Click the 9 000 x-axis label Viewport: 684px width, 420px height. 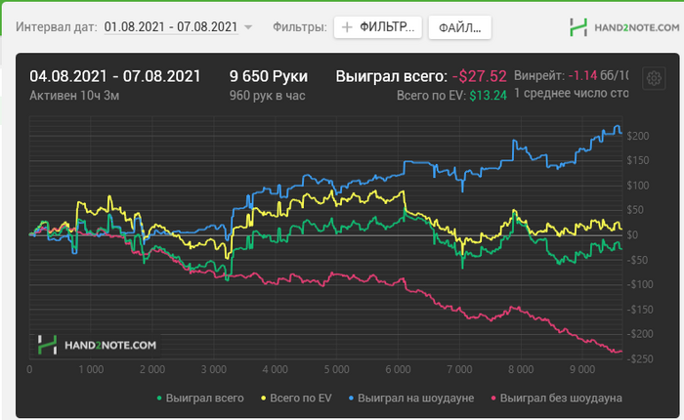click(582, 369)
